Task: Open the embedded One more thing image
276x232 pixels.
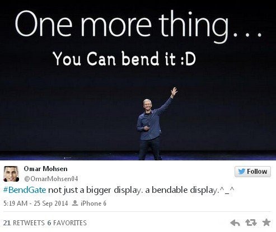Action: click(x=138, y=80)
